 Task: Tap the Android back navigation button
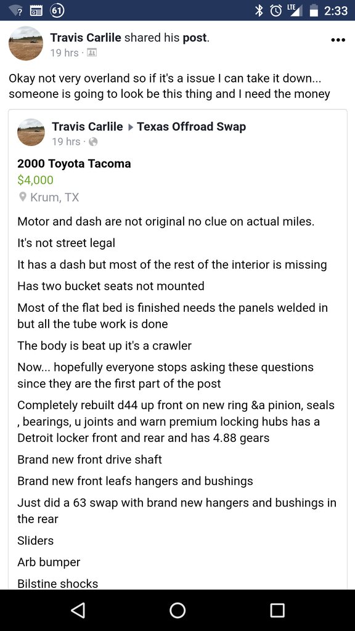(77, 611)
